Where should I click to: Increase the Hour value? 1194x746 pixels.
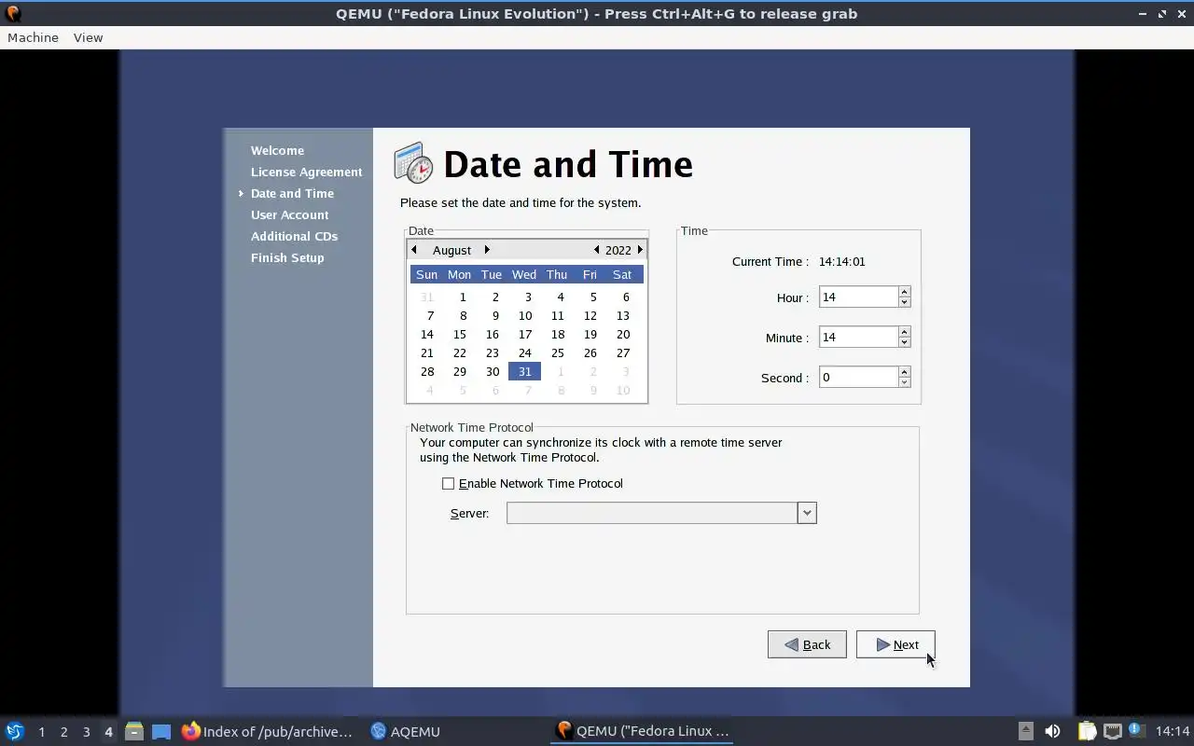coord(904,292)
